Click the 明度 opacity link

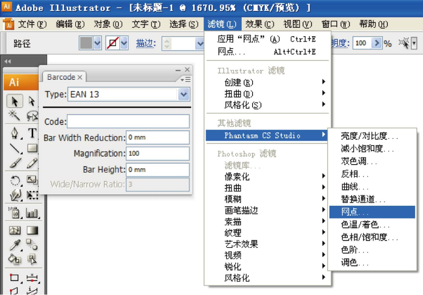point(340,43)
